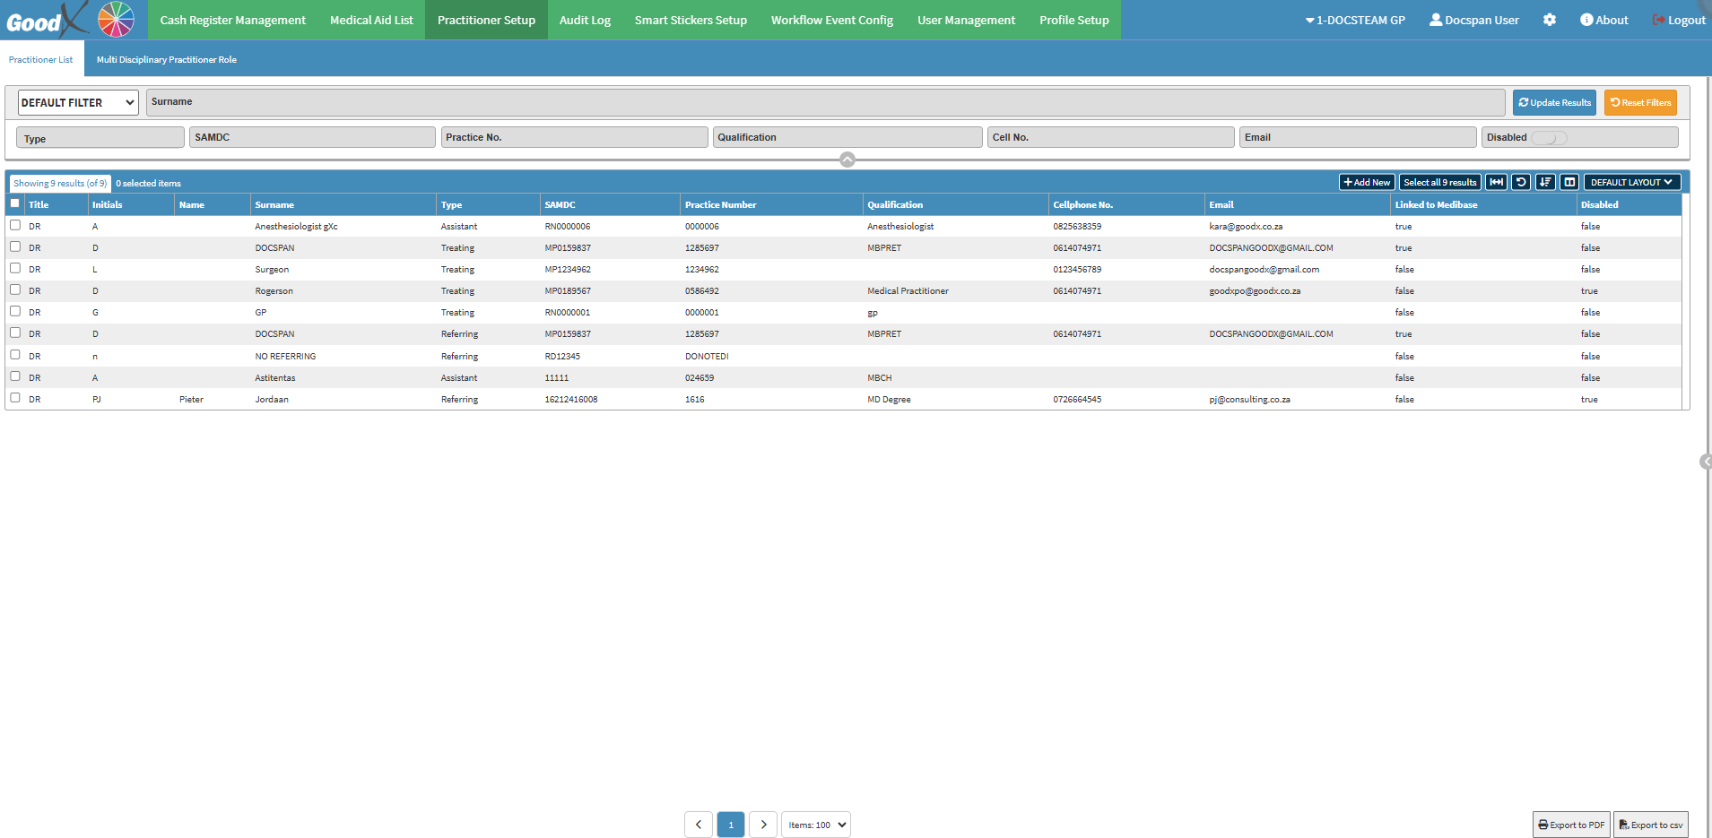1712x838 pixels.
Task: Expand the DEFAULT LAYOUT dropdown
Action: click(1631, 182)
